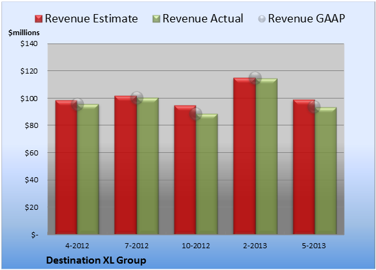376x270 pixels.
Task: Select the red estimate bar for 5-2013
Action: coord(304,167)
